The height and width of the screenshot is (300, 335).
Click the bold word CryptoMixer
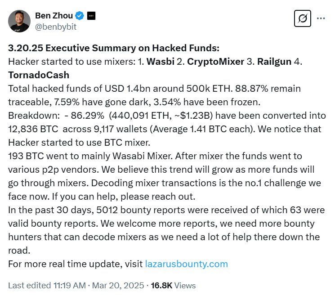click(215, 62)
